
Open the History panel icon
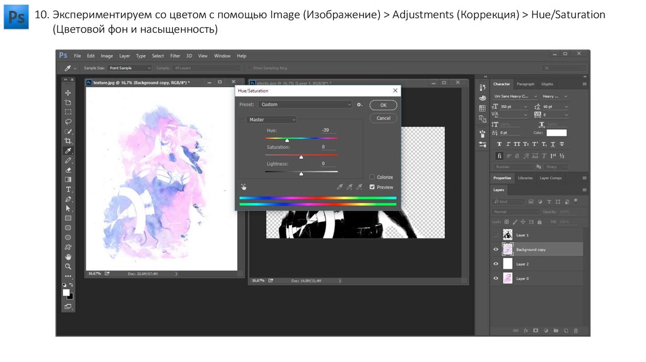point(483,87)
